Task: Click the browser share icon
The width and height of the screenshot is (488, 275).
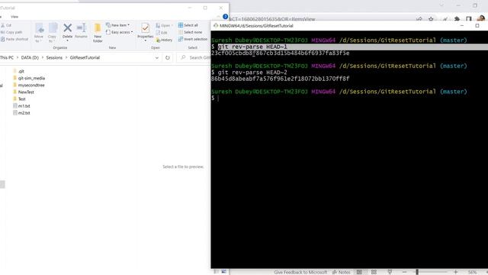Action: point(419,19)
